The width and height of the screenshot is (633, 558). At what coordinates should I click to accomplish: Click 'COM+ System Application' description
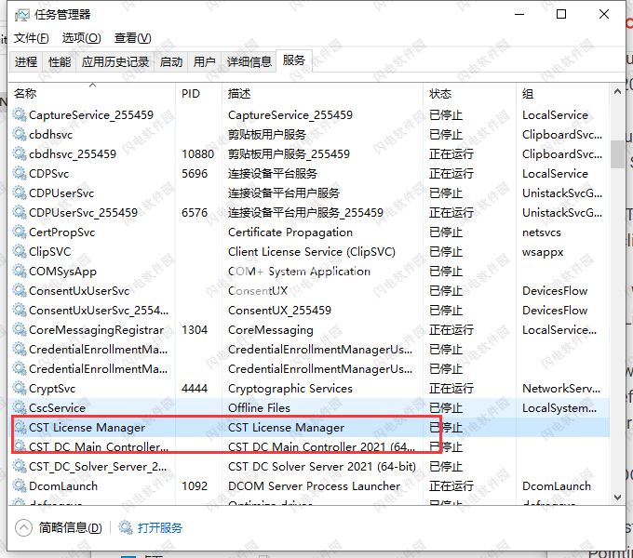(299, 272)
